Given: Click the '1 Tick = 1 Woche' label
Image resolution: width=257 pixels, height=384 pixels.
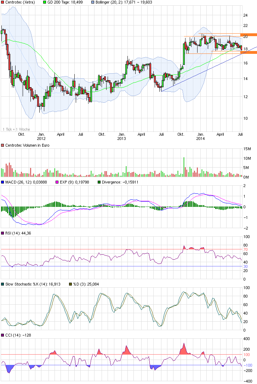Looking at the screenshot, I should tap(16, 129).
